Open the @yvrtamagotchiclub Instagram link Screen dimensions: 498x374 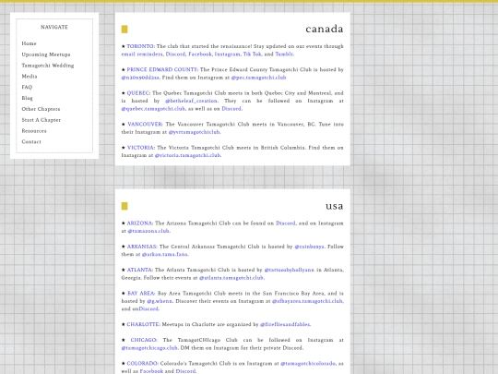click(194, 132)
